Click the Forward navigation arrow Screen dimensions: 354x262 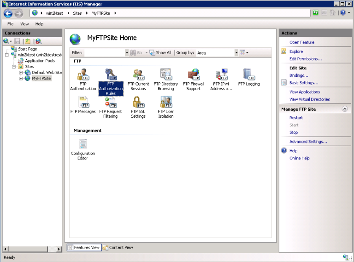(19, 13)
